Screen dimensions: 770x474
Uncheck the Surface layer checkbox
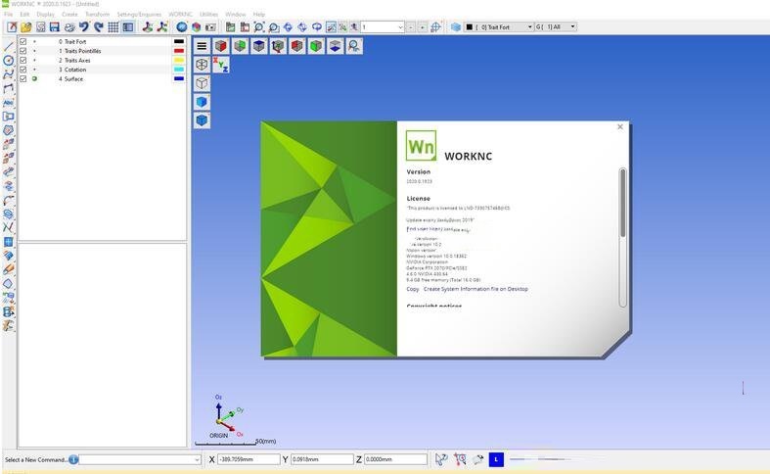(23, 78)
